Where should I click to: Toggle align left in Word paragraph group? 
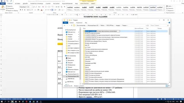pyautogui.click(x=46, y=10)
